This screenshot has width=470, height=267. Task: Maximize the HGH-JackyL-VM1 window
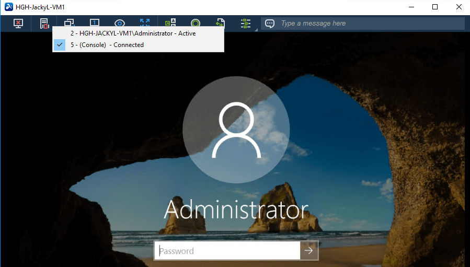click(x=435, y=7)
